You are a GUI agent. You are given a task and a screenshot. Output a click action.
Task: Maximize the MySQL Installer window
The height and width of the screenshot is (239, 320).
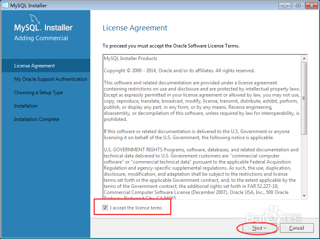pyautogui.click(x=298, y=6)
